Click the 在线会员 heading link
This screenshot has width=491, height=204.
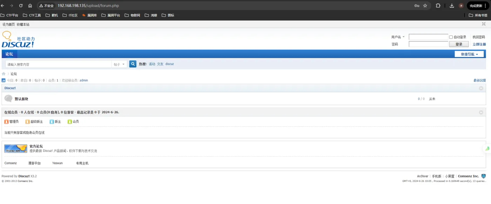tap(11, 112)
